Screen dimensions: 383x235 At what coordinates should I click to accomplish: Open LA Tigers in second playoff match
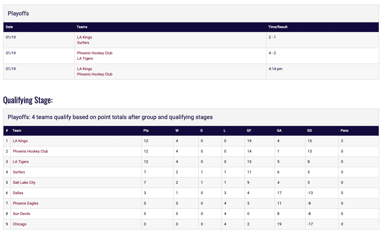85,59
